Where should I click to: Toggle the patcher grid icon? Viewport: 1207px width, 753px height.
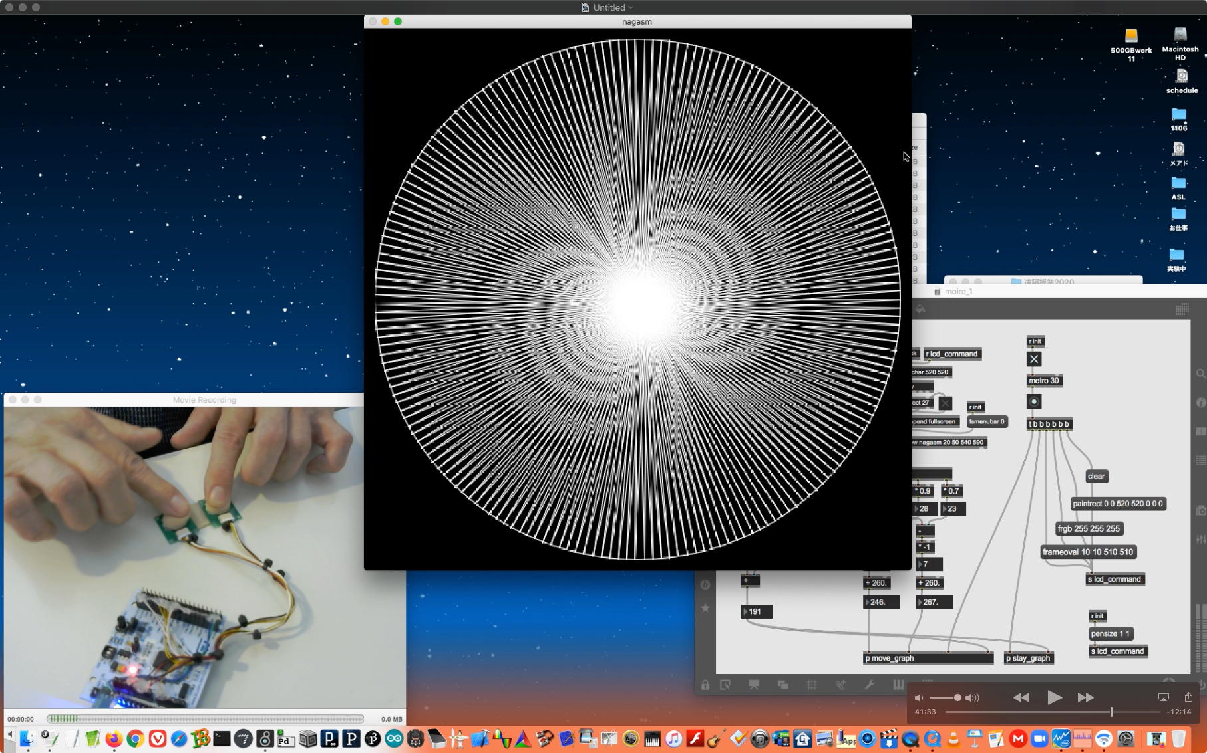tap(812, 685)
